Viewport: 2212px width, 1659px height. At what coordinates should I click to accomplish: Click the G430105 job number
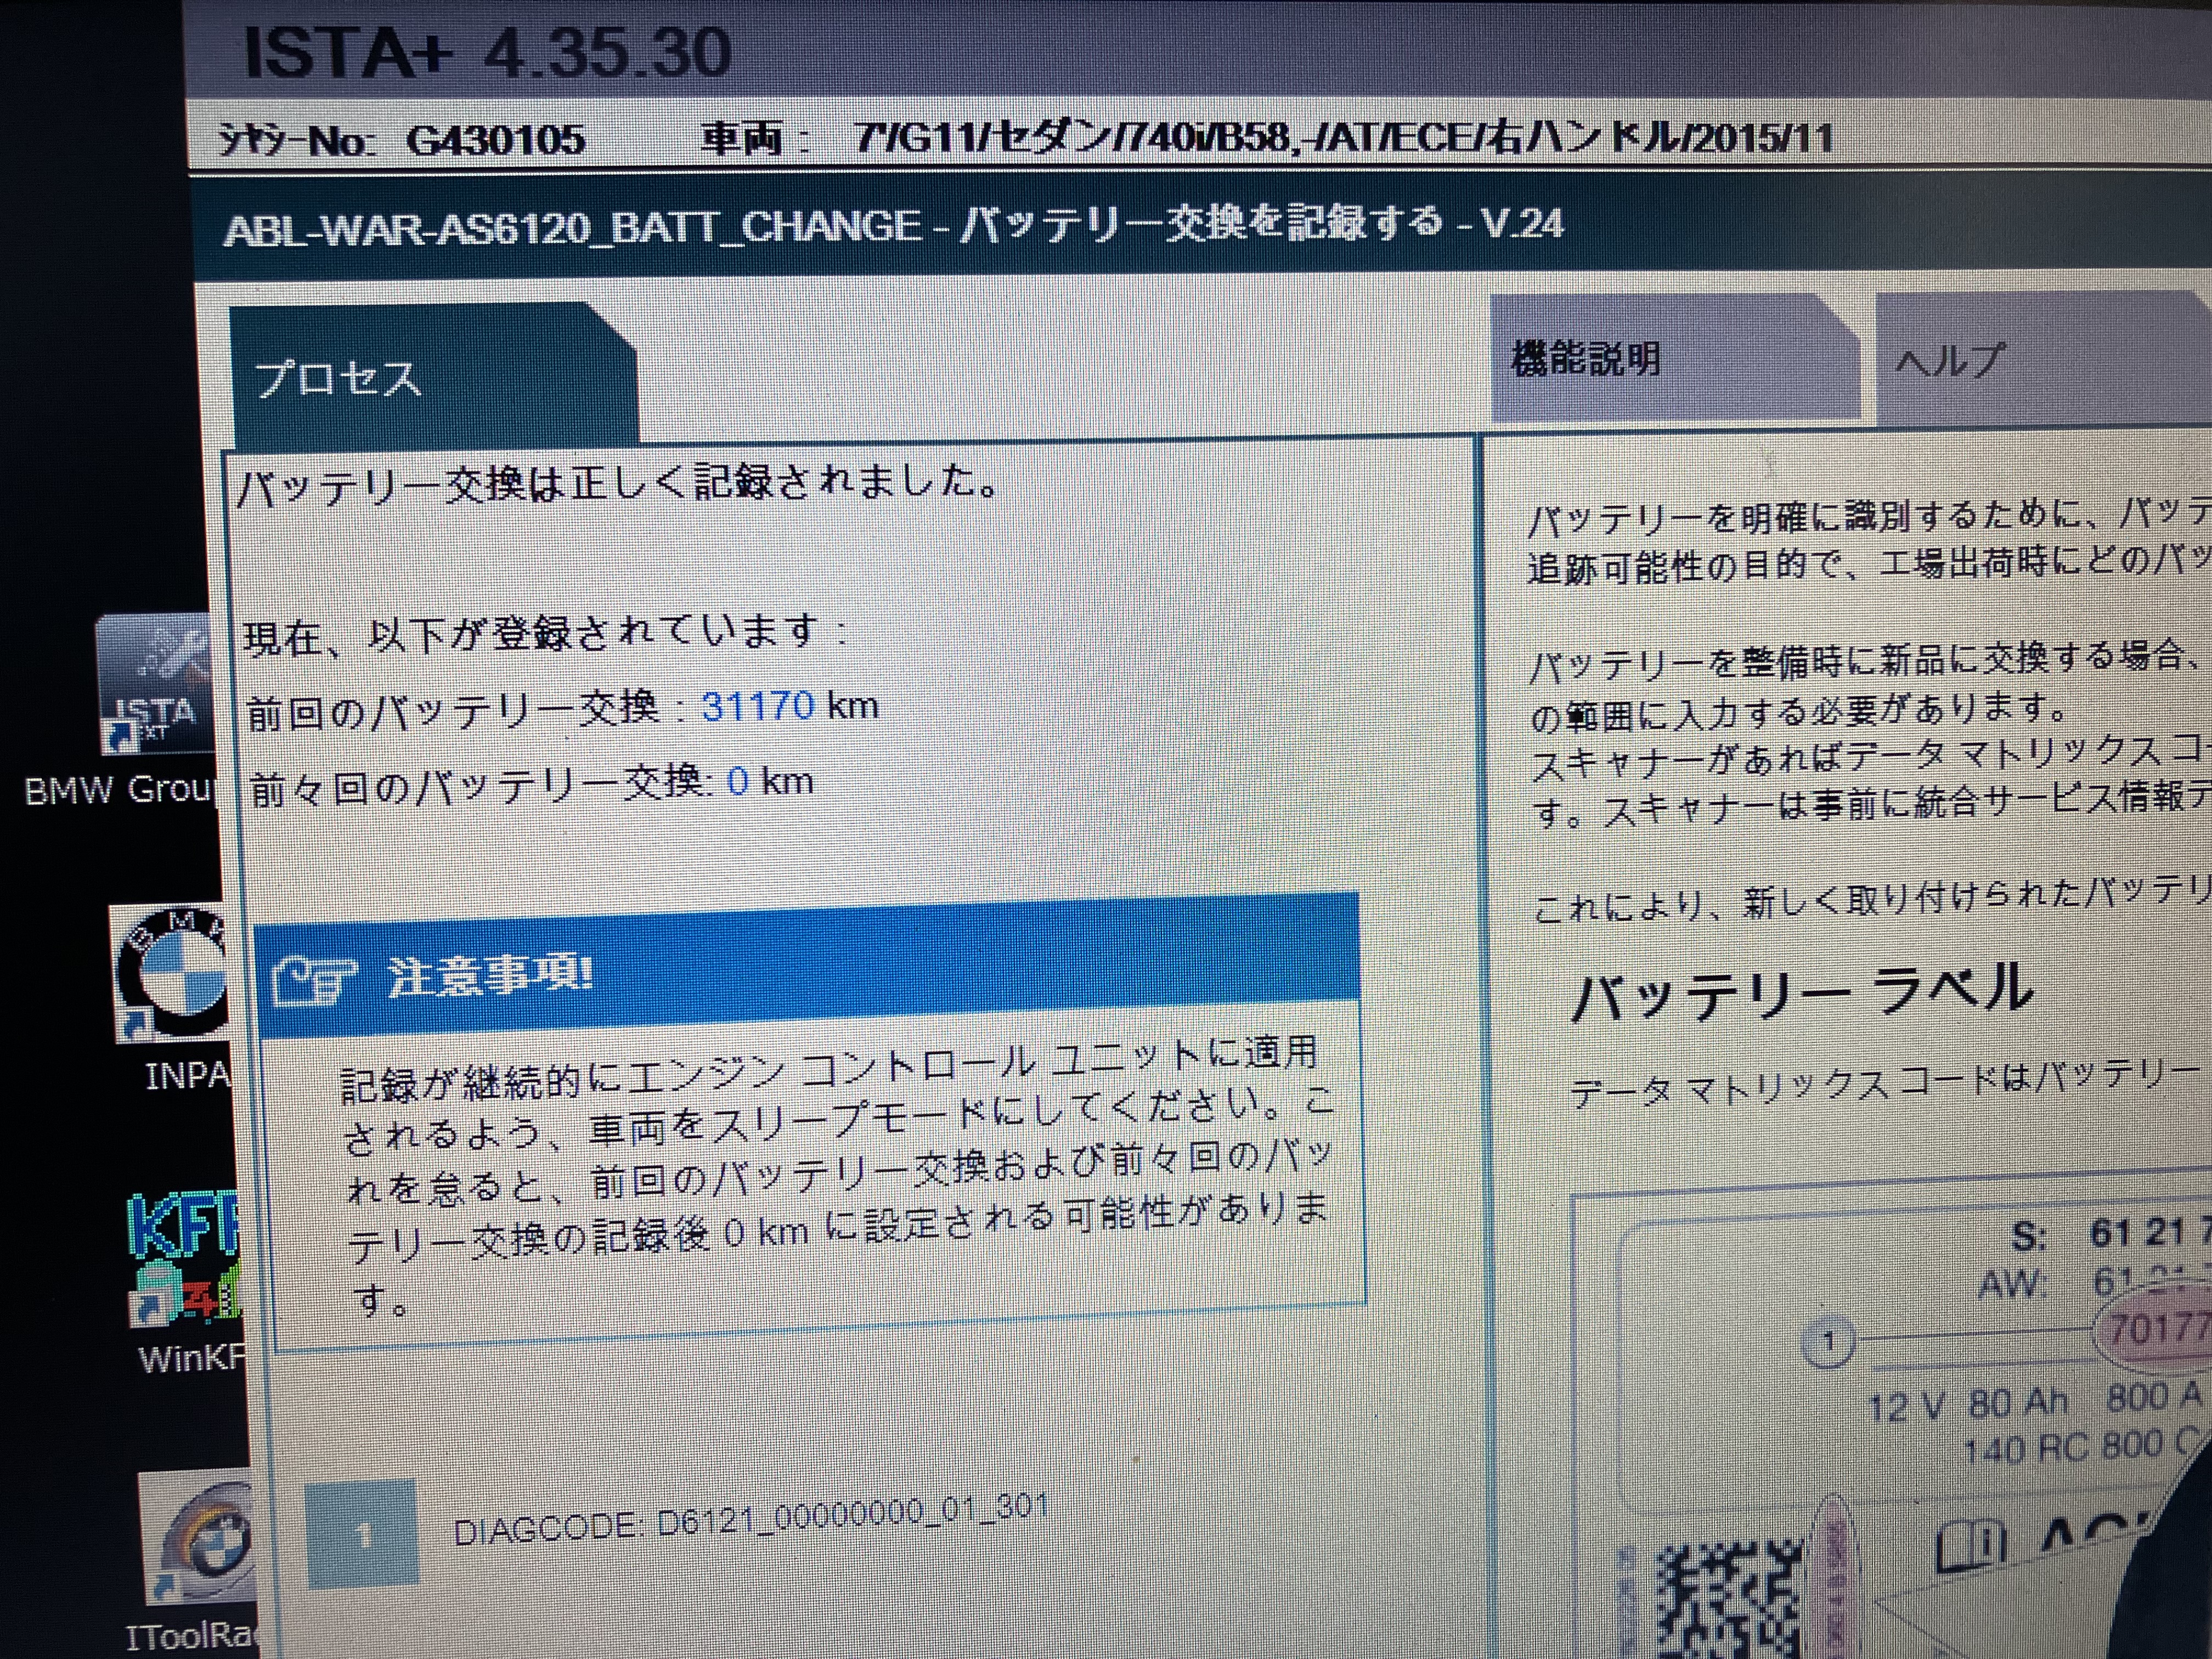[x=496, y=139]
